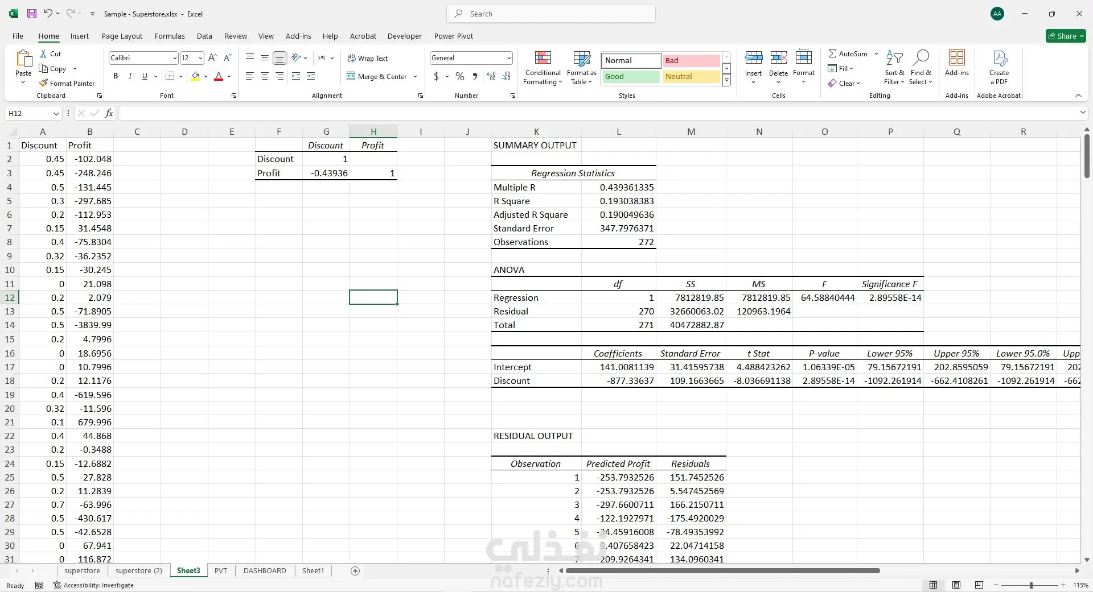Add a new sheet with plus icon
Image resolution: width=1093 pixels, height=592 pixels.
[x=355, y=571]
